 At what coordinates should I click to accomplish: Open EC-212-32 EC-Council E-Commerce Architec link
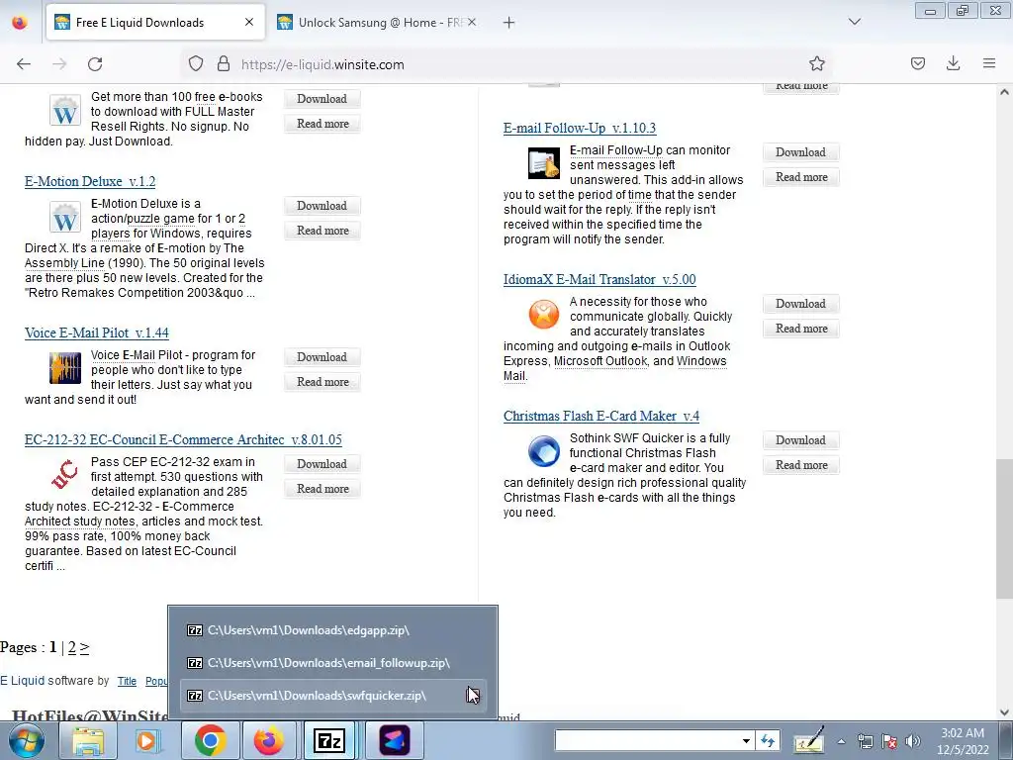click(x=183, y=440)
